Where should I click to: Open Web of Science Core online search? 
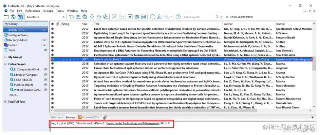(26, 90)
